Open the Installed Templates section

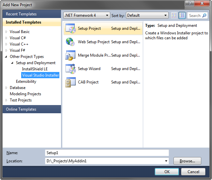point(32,22)
